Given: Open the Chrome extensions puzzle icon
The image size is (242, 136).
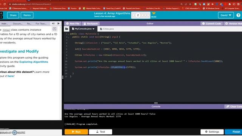Looking at the screenshot, I should (x=230, y=4).
